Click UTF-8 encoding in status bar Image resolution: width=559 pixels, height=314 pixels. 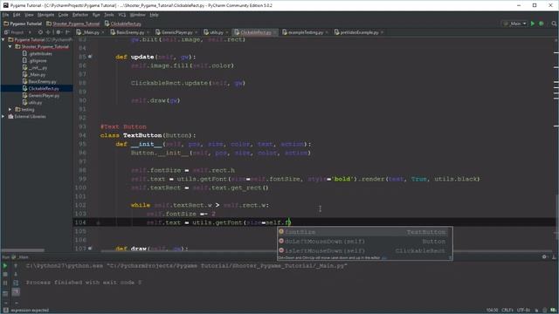click(523, 311)
